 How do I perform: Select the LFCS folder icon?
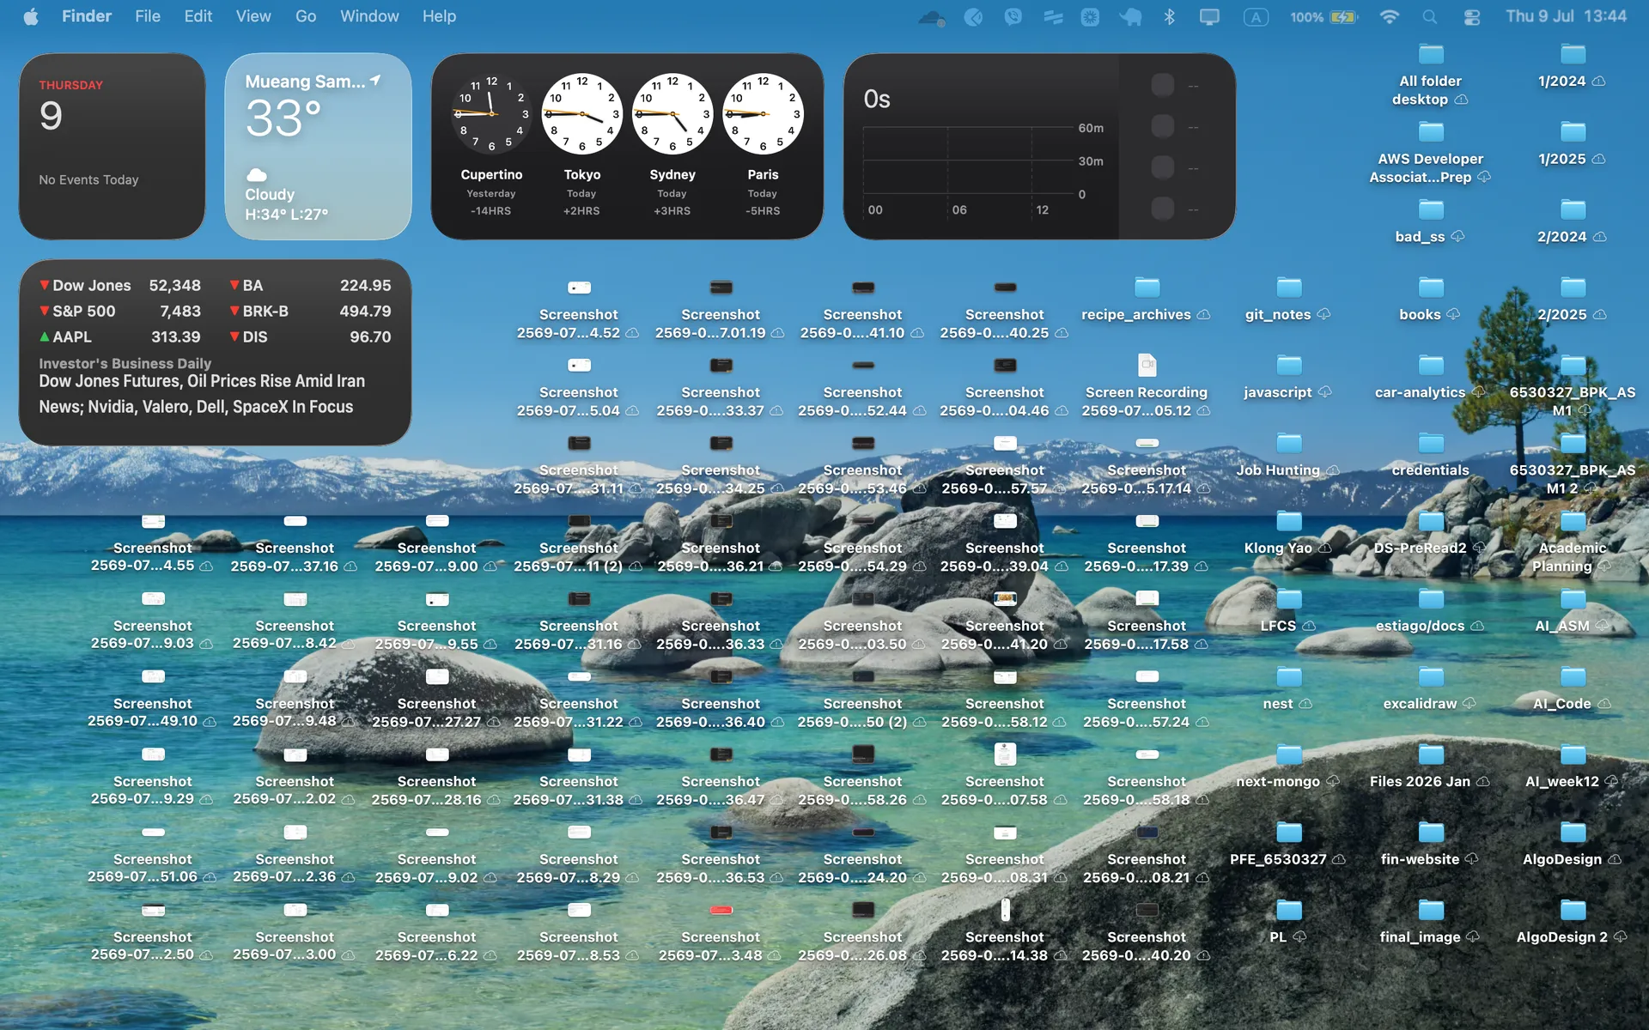tap(1288, 598)
